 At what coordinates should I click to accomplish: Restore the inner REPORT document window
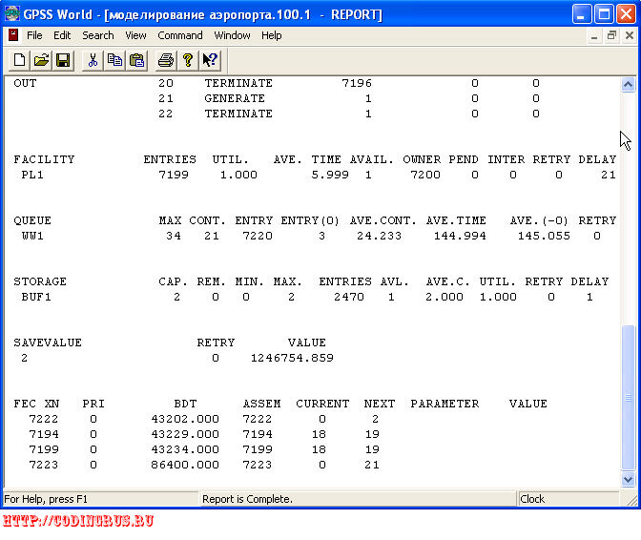611,36
